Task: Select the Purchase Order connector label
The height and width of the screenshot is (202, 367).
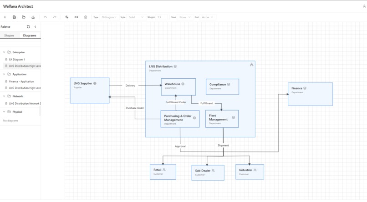Action: coord(135,108)
